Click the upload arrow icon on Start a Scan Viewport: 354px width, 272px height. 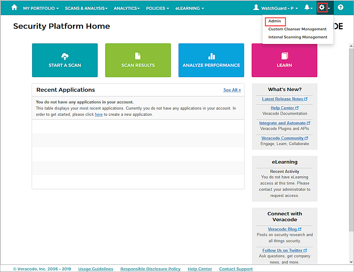pyautogui.click(x=65, y=55)
